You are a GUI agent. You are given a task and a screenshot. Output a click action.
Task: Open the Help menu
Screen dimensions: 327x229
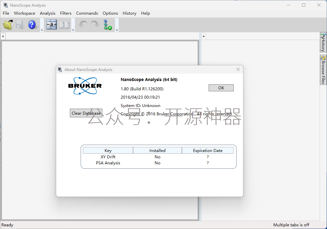click(x=145, y=13)
